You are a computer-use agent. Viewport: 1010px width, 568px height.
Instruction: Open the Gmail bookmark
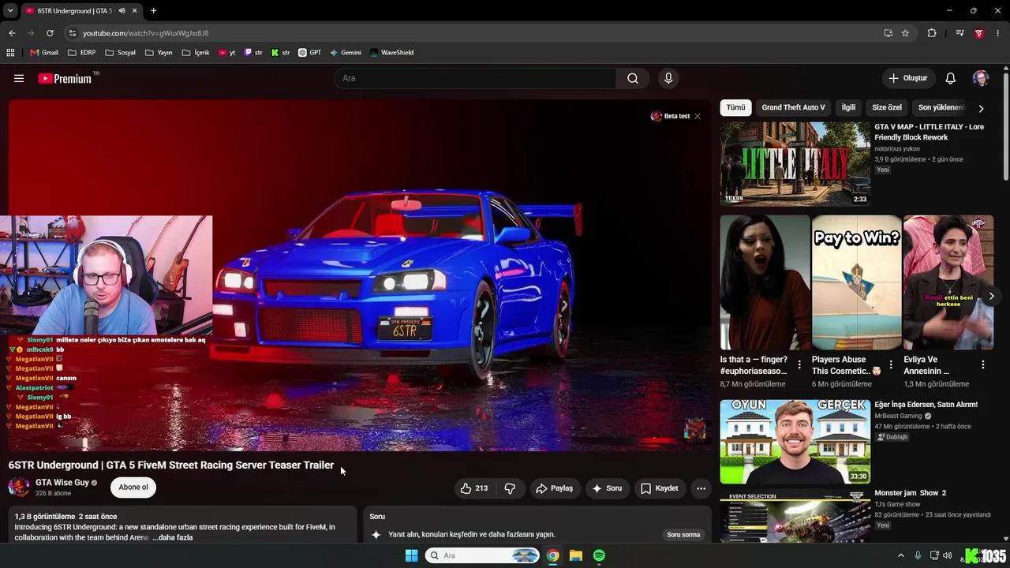click(x=44, y=53)
